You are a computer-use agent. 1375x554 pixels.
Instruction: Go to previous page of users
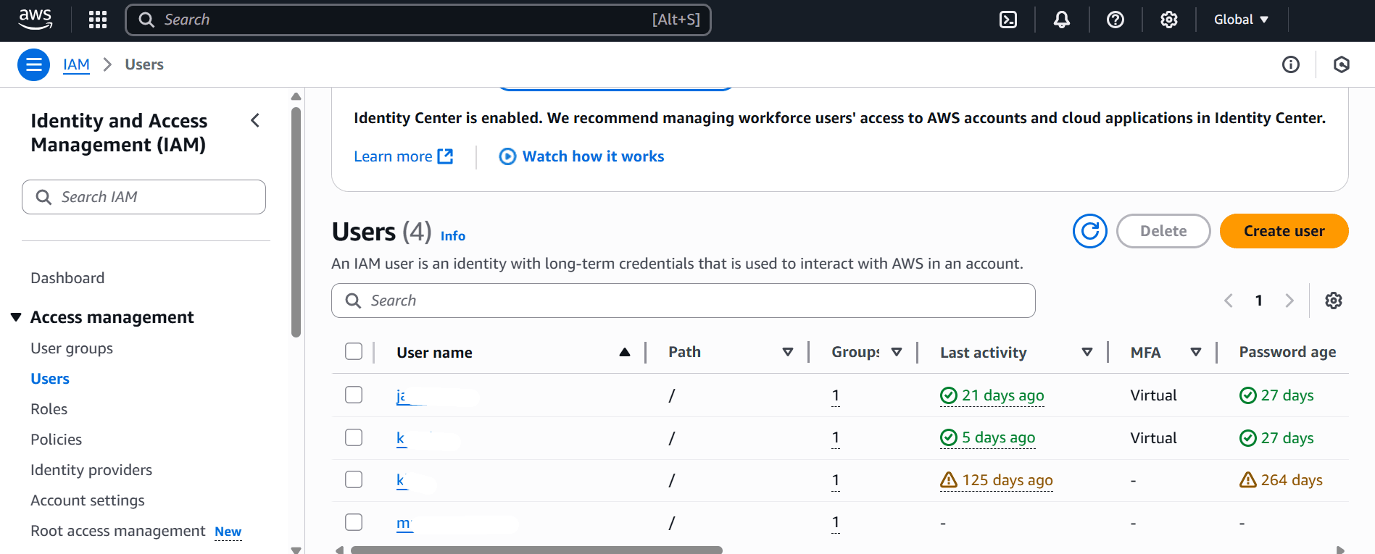coord(1229,301)
